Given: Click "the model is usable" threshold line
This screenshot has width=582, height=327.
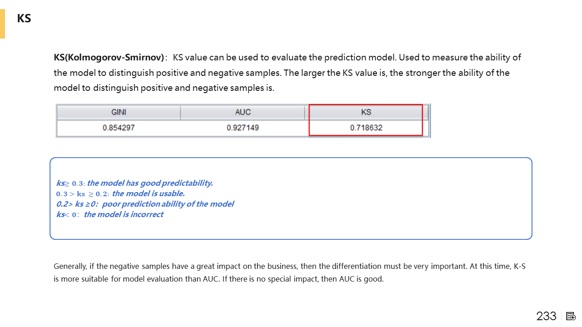Looking at the screenshot, I should click(x=120, y=193).
